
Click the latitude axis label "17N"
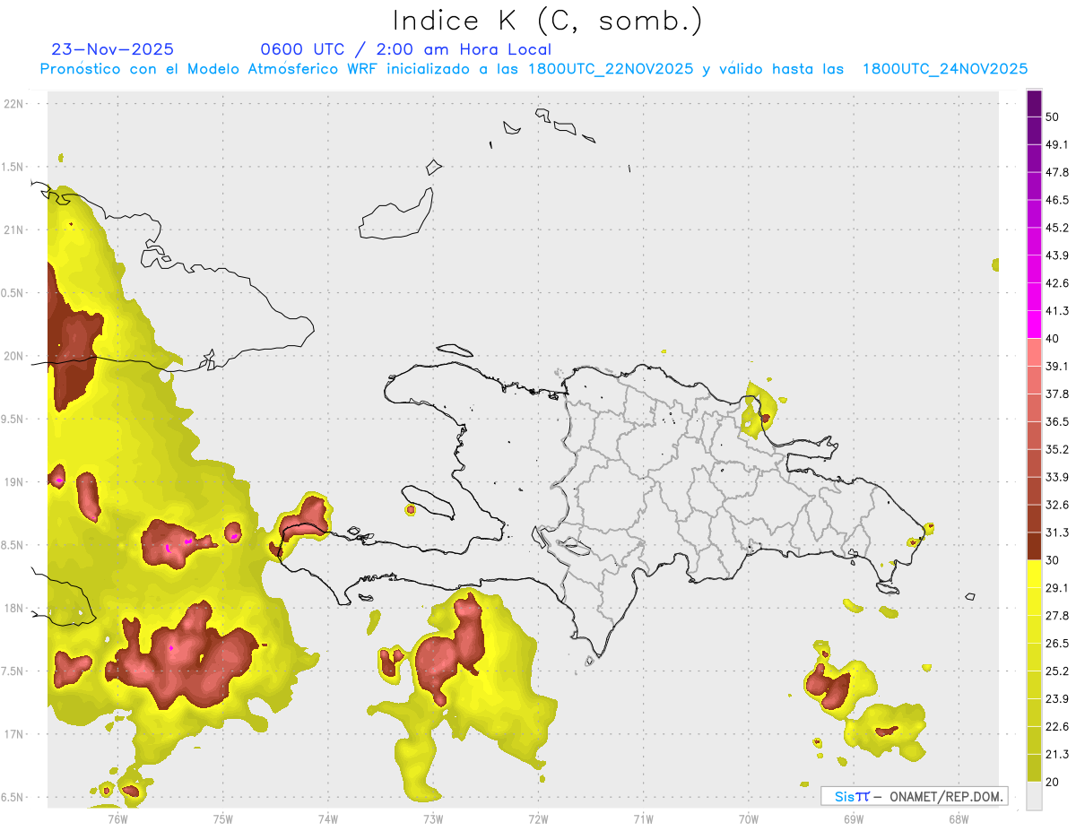click(14, 734)
